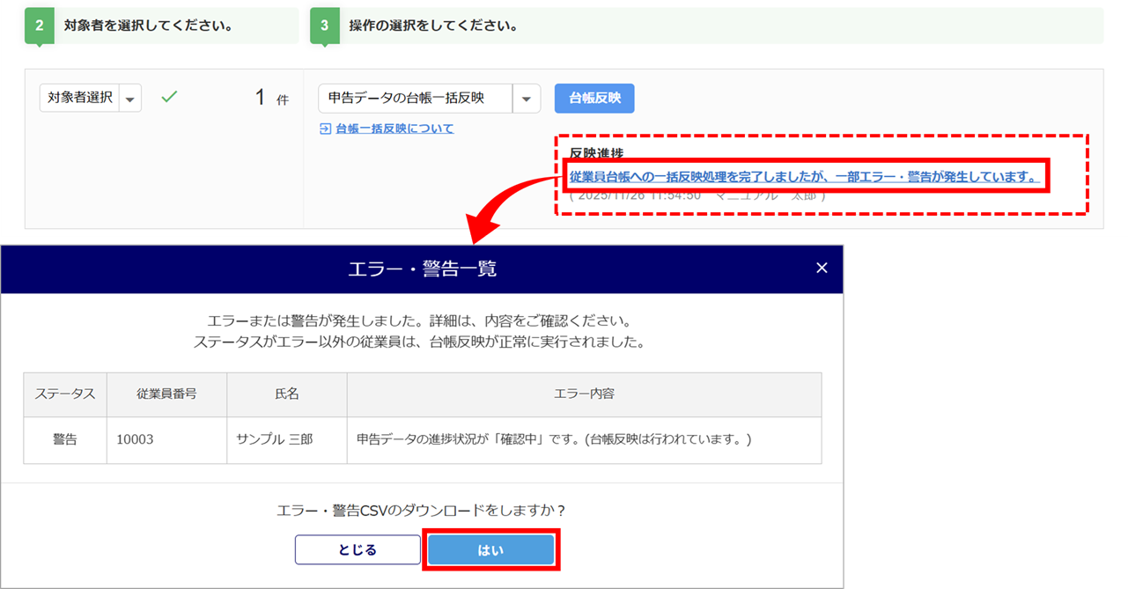Image resolution: width=1128 pixels, height=589 pixels.
Task: Click the 操作の選択をしてください heading
Action: click(433, 25)
